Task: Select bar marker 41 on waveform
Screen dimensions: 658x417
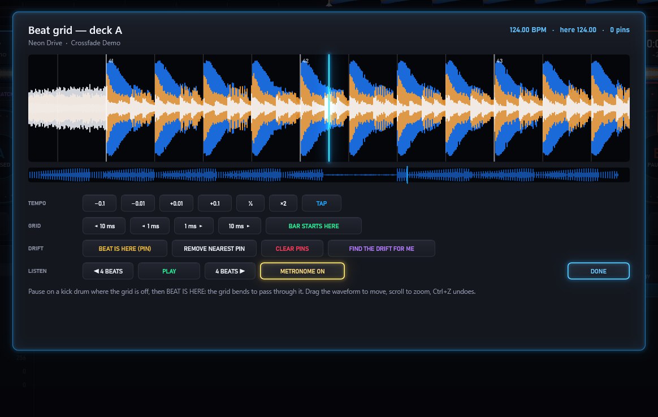Action: click(111, 61)
